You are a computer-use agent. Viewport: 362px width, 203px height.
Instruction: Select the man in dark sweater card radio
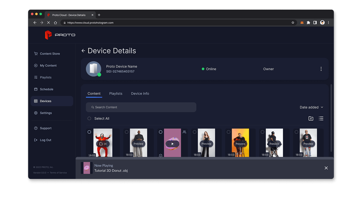pyautogui.click(x=127, y=132)
